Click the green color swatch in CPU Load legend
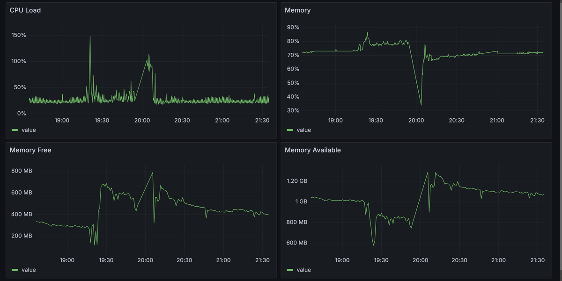 15,130
